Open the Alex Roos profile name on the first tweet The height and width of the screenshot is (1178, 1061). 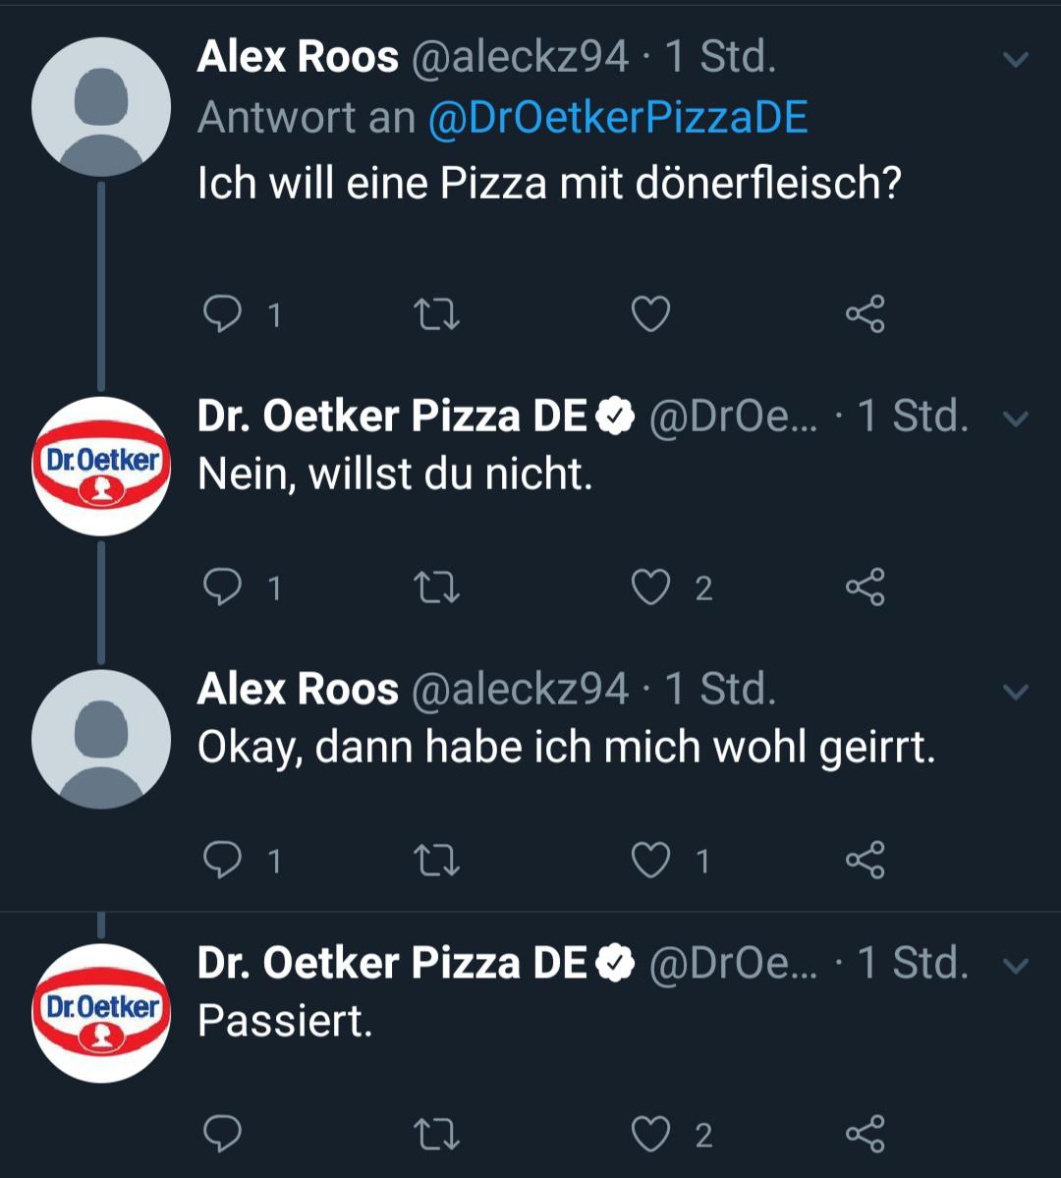click(298, 57)
